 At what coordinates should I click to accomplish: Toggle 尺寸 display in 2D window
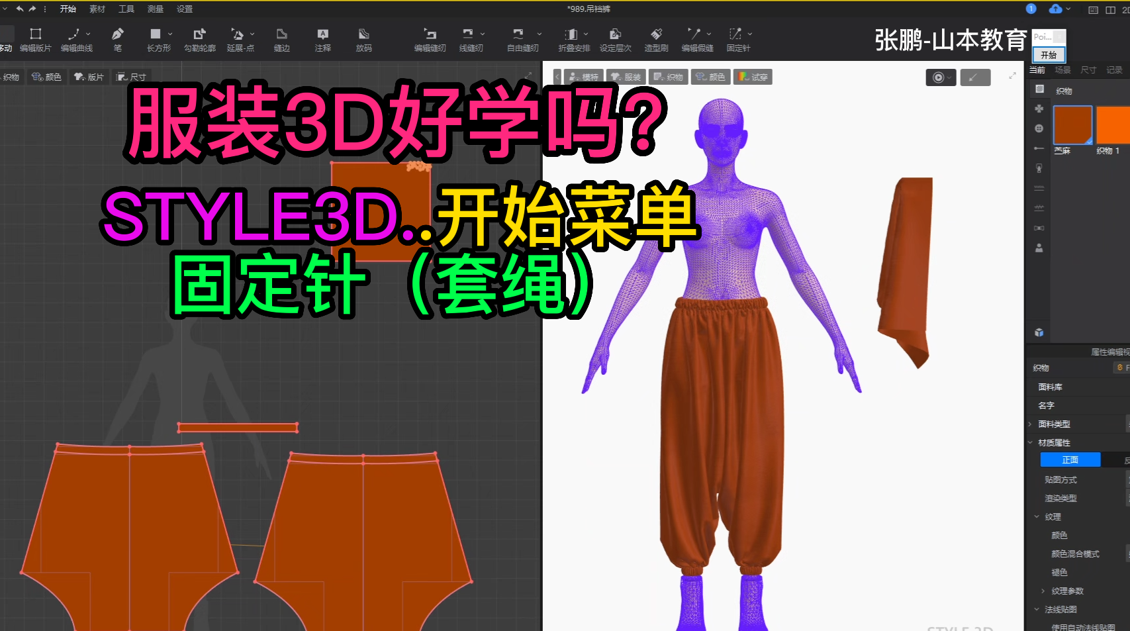point(131,77)
